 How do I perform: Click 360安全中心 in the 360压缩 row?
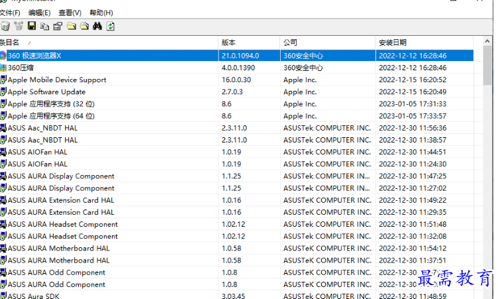click(303, 68)
